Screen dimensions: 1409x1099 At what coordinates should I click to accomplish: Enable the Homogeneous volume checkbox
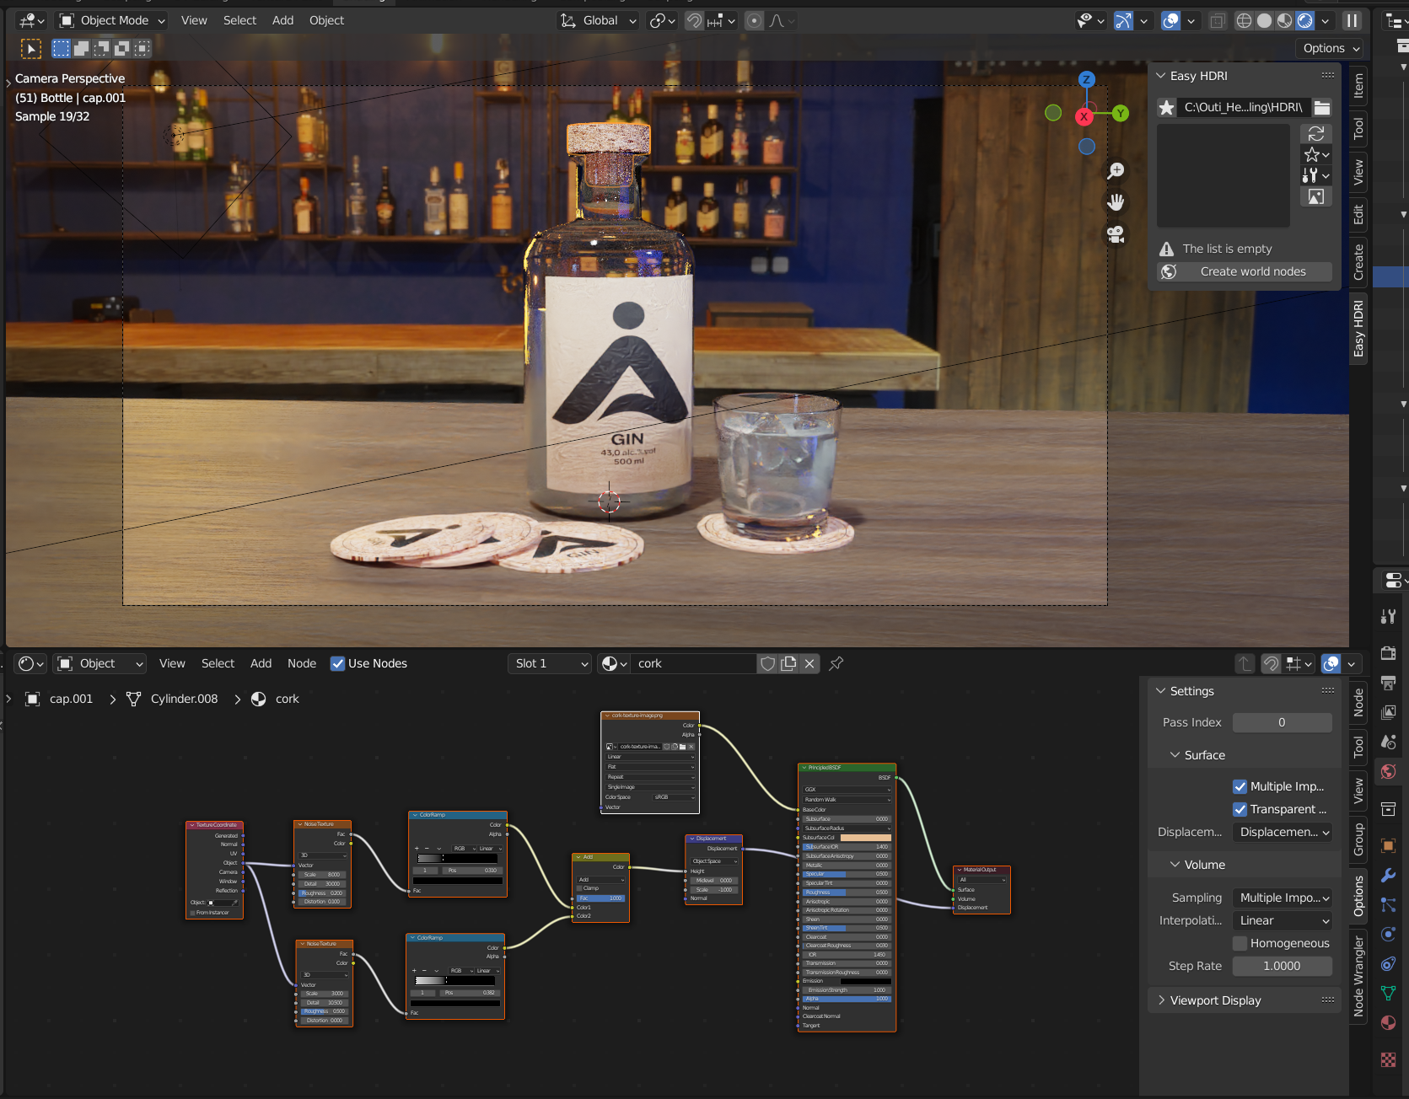[1240, 943]
